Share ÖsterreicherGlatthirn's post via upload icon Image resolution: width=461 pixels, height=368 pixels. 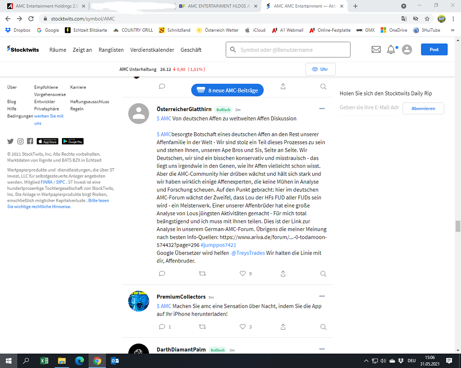283,274
